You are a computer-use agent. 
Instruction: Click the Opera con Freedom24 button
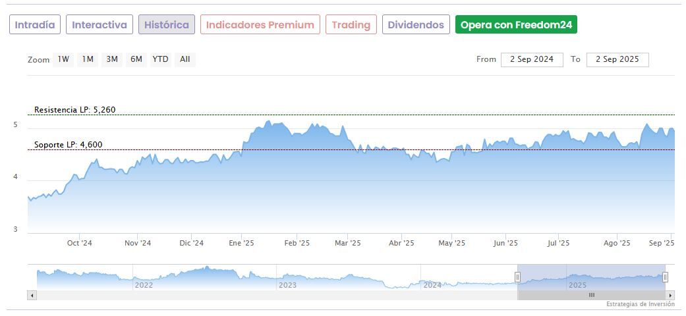coord(516,25)
